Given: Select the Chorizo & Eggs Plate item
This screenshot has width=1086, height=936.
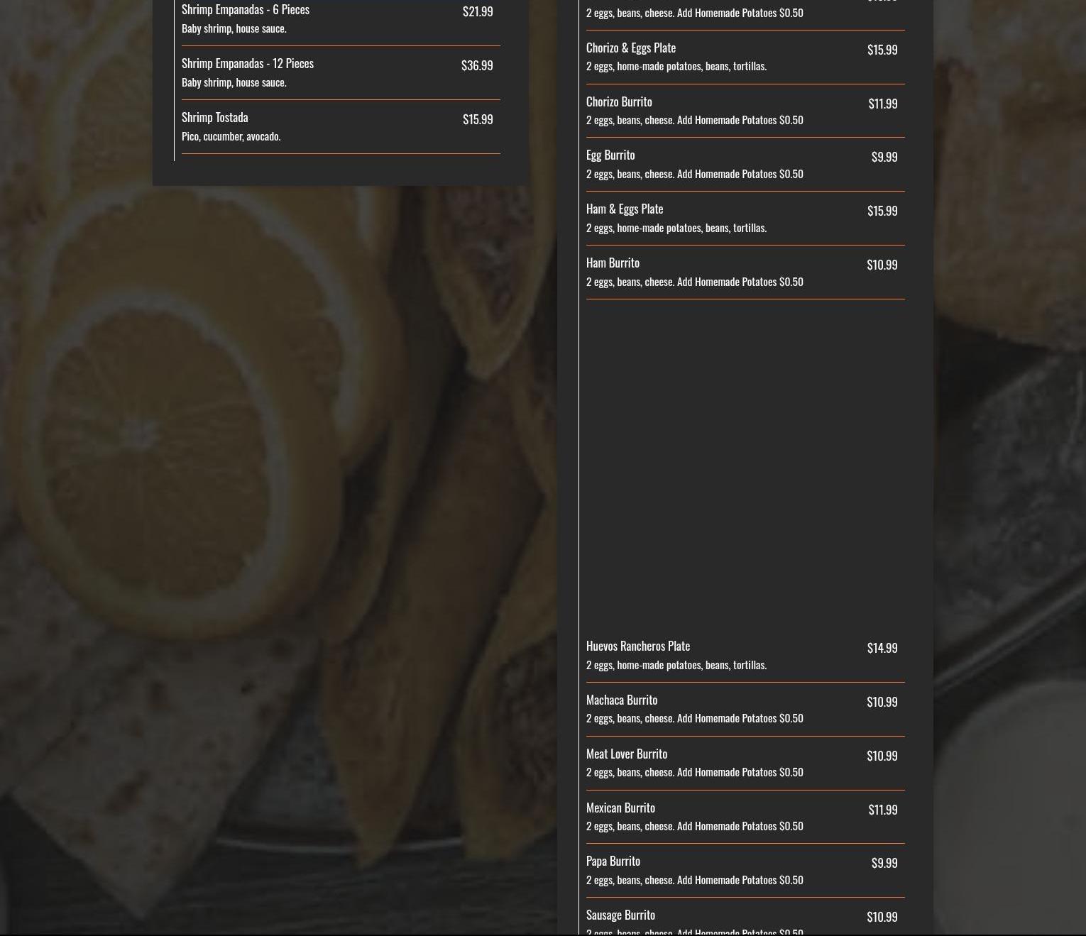Looking at the screenshot, I should pyautogui.click(x=630, y=48).
